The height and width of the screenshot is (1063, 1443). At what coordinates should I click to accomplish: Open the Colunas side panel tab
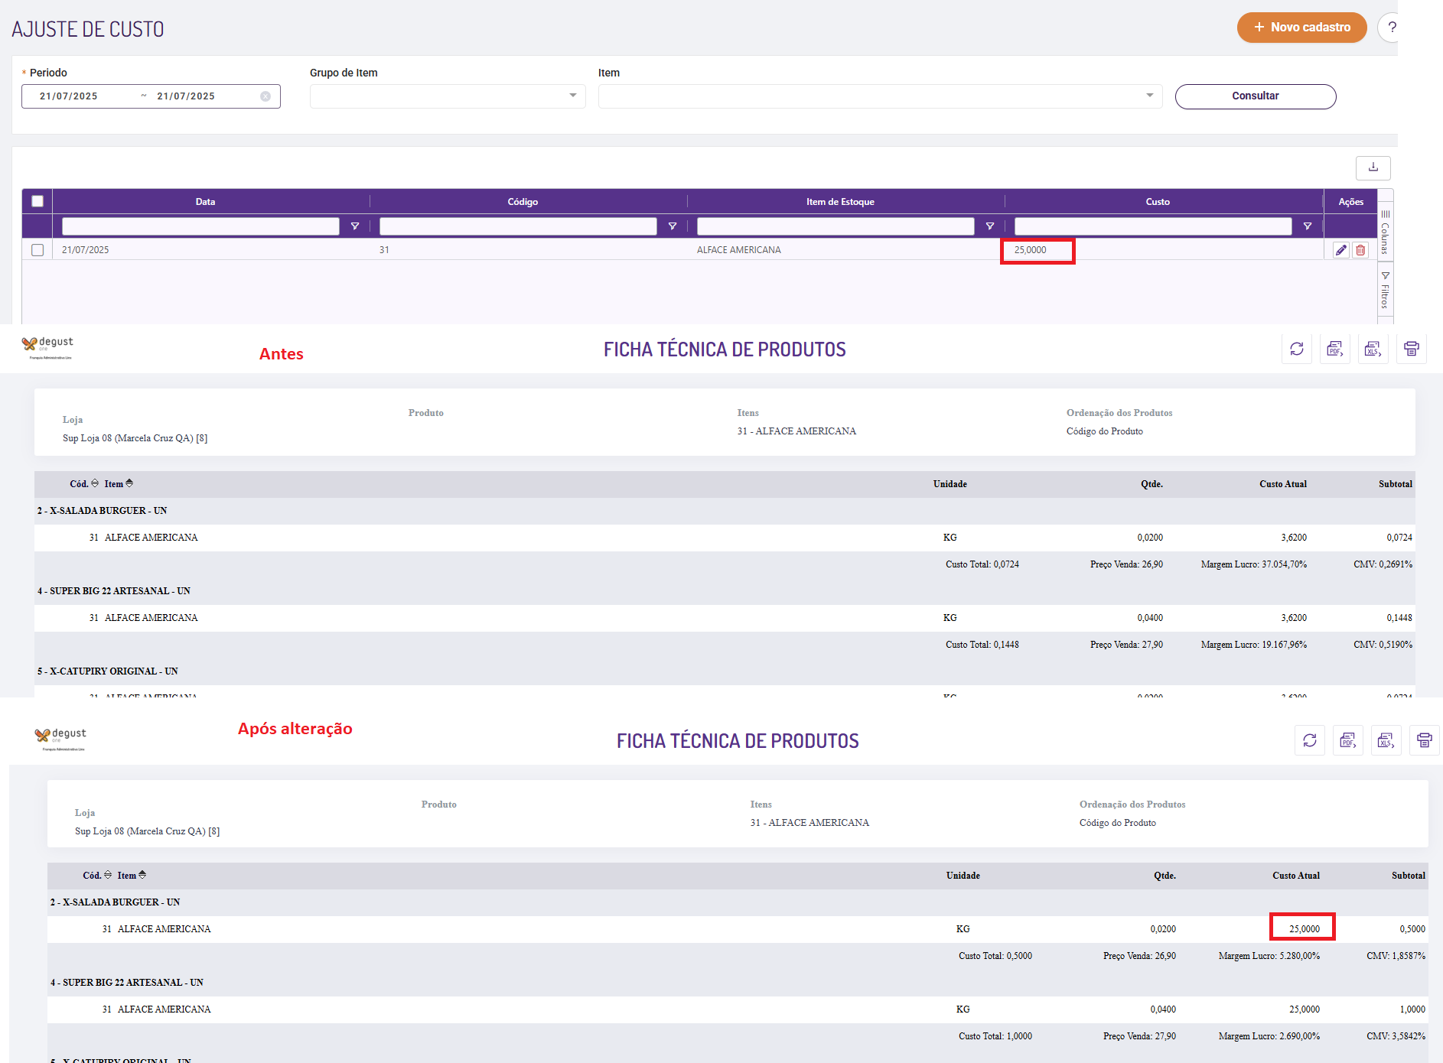tap(1385, 232)
